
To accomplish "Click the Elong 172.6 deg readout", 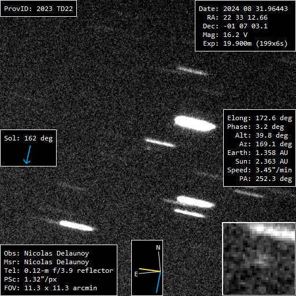I will 260,118.
